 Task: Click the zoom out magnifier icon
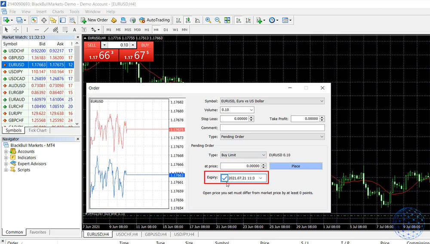tap(218, 20)
